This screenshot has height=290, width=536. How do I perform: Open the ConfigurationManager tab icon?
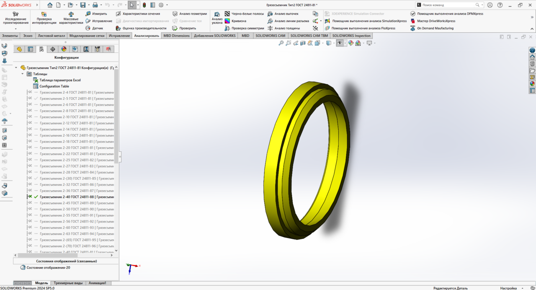click(41, 49)
